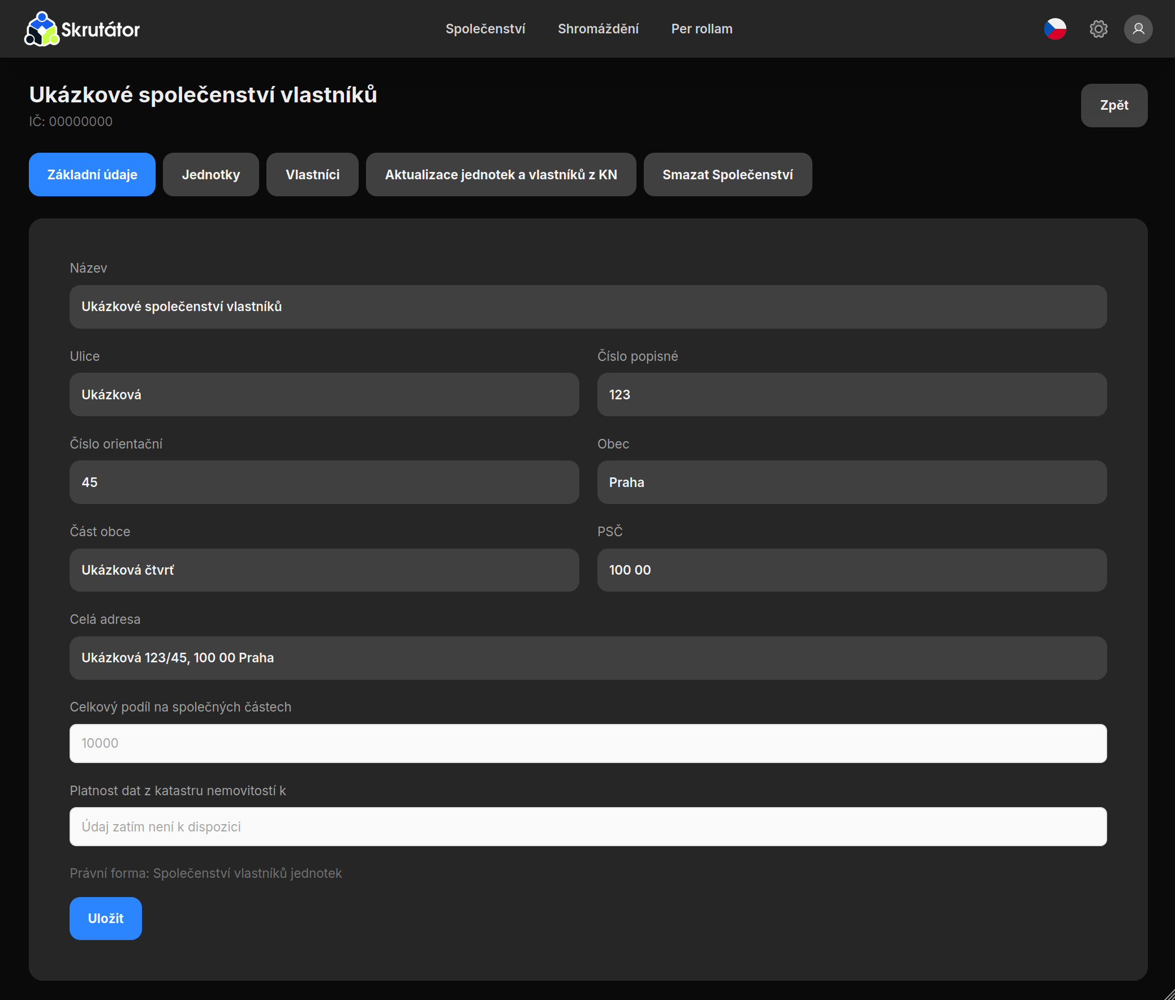Select the Základní údaje tab
This screenshot has height=1000, width=1175.
click(x=92, y=175)
